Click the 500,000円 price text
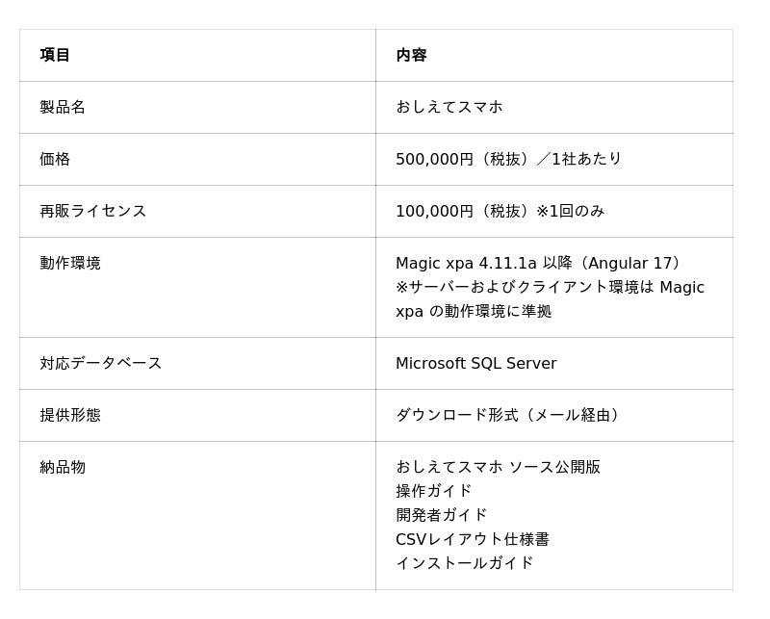 tap(434, 159)
